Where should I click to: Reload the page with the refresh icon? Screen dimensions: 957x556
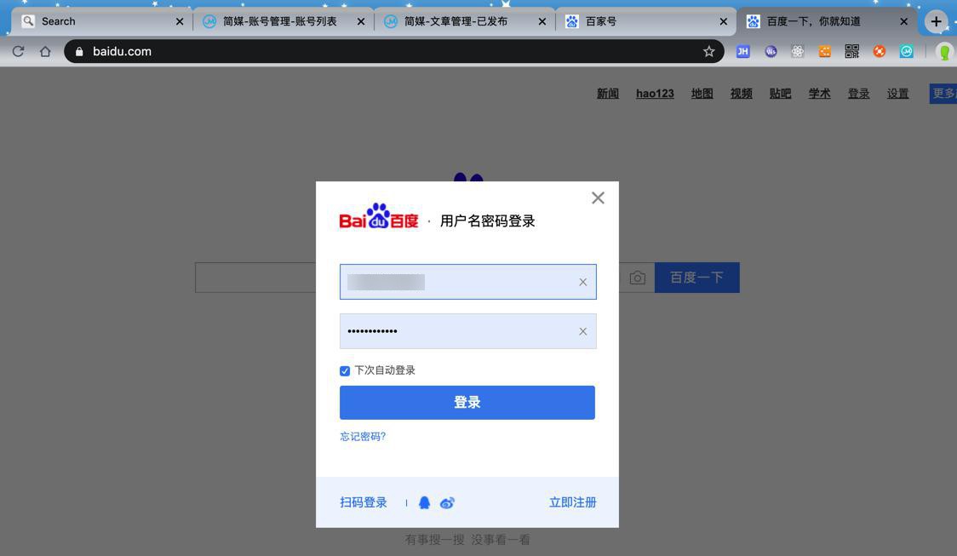click(x=19, y=51)
